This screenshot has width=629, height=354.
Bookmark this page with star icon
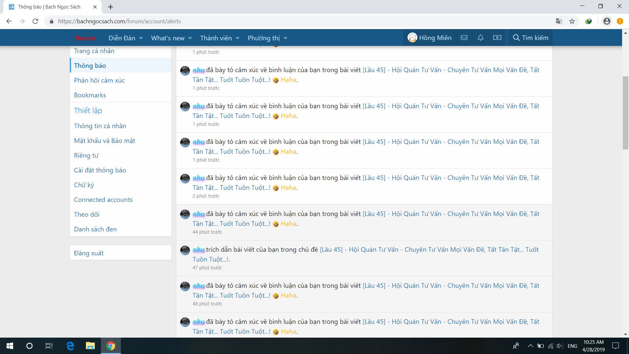click(x=572, y=21)
